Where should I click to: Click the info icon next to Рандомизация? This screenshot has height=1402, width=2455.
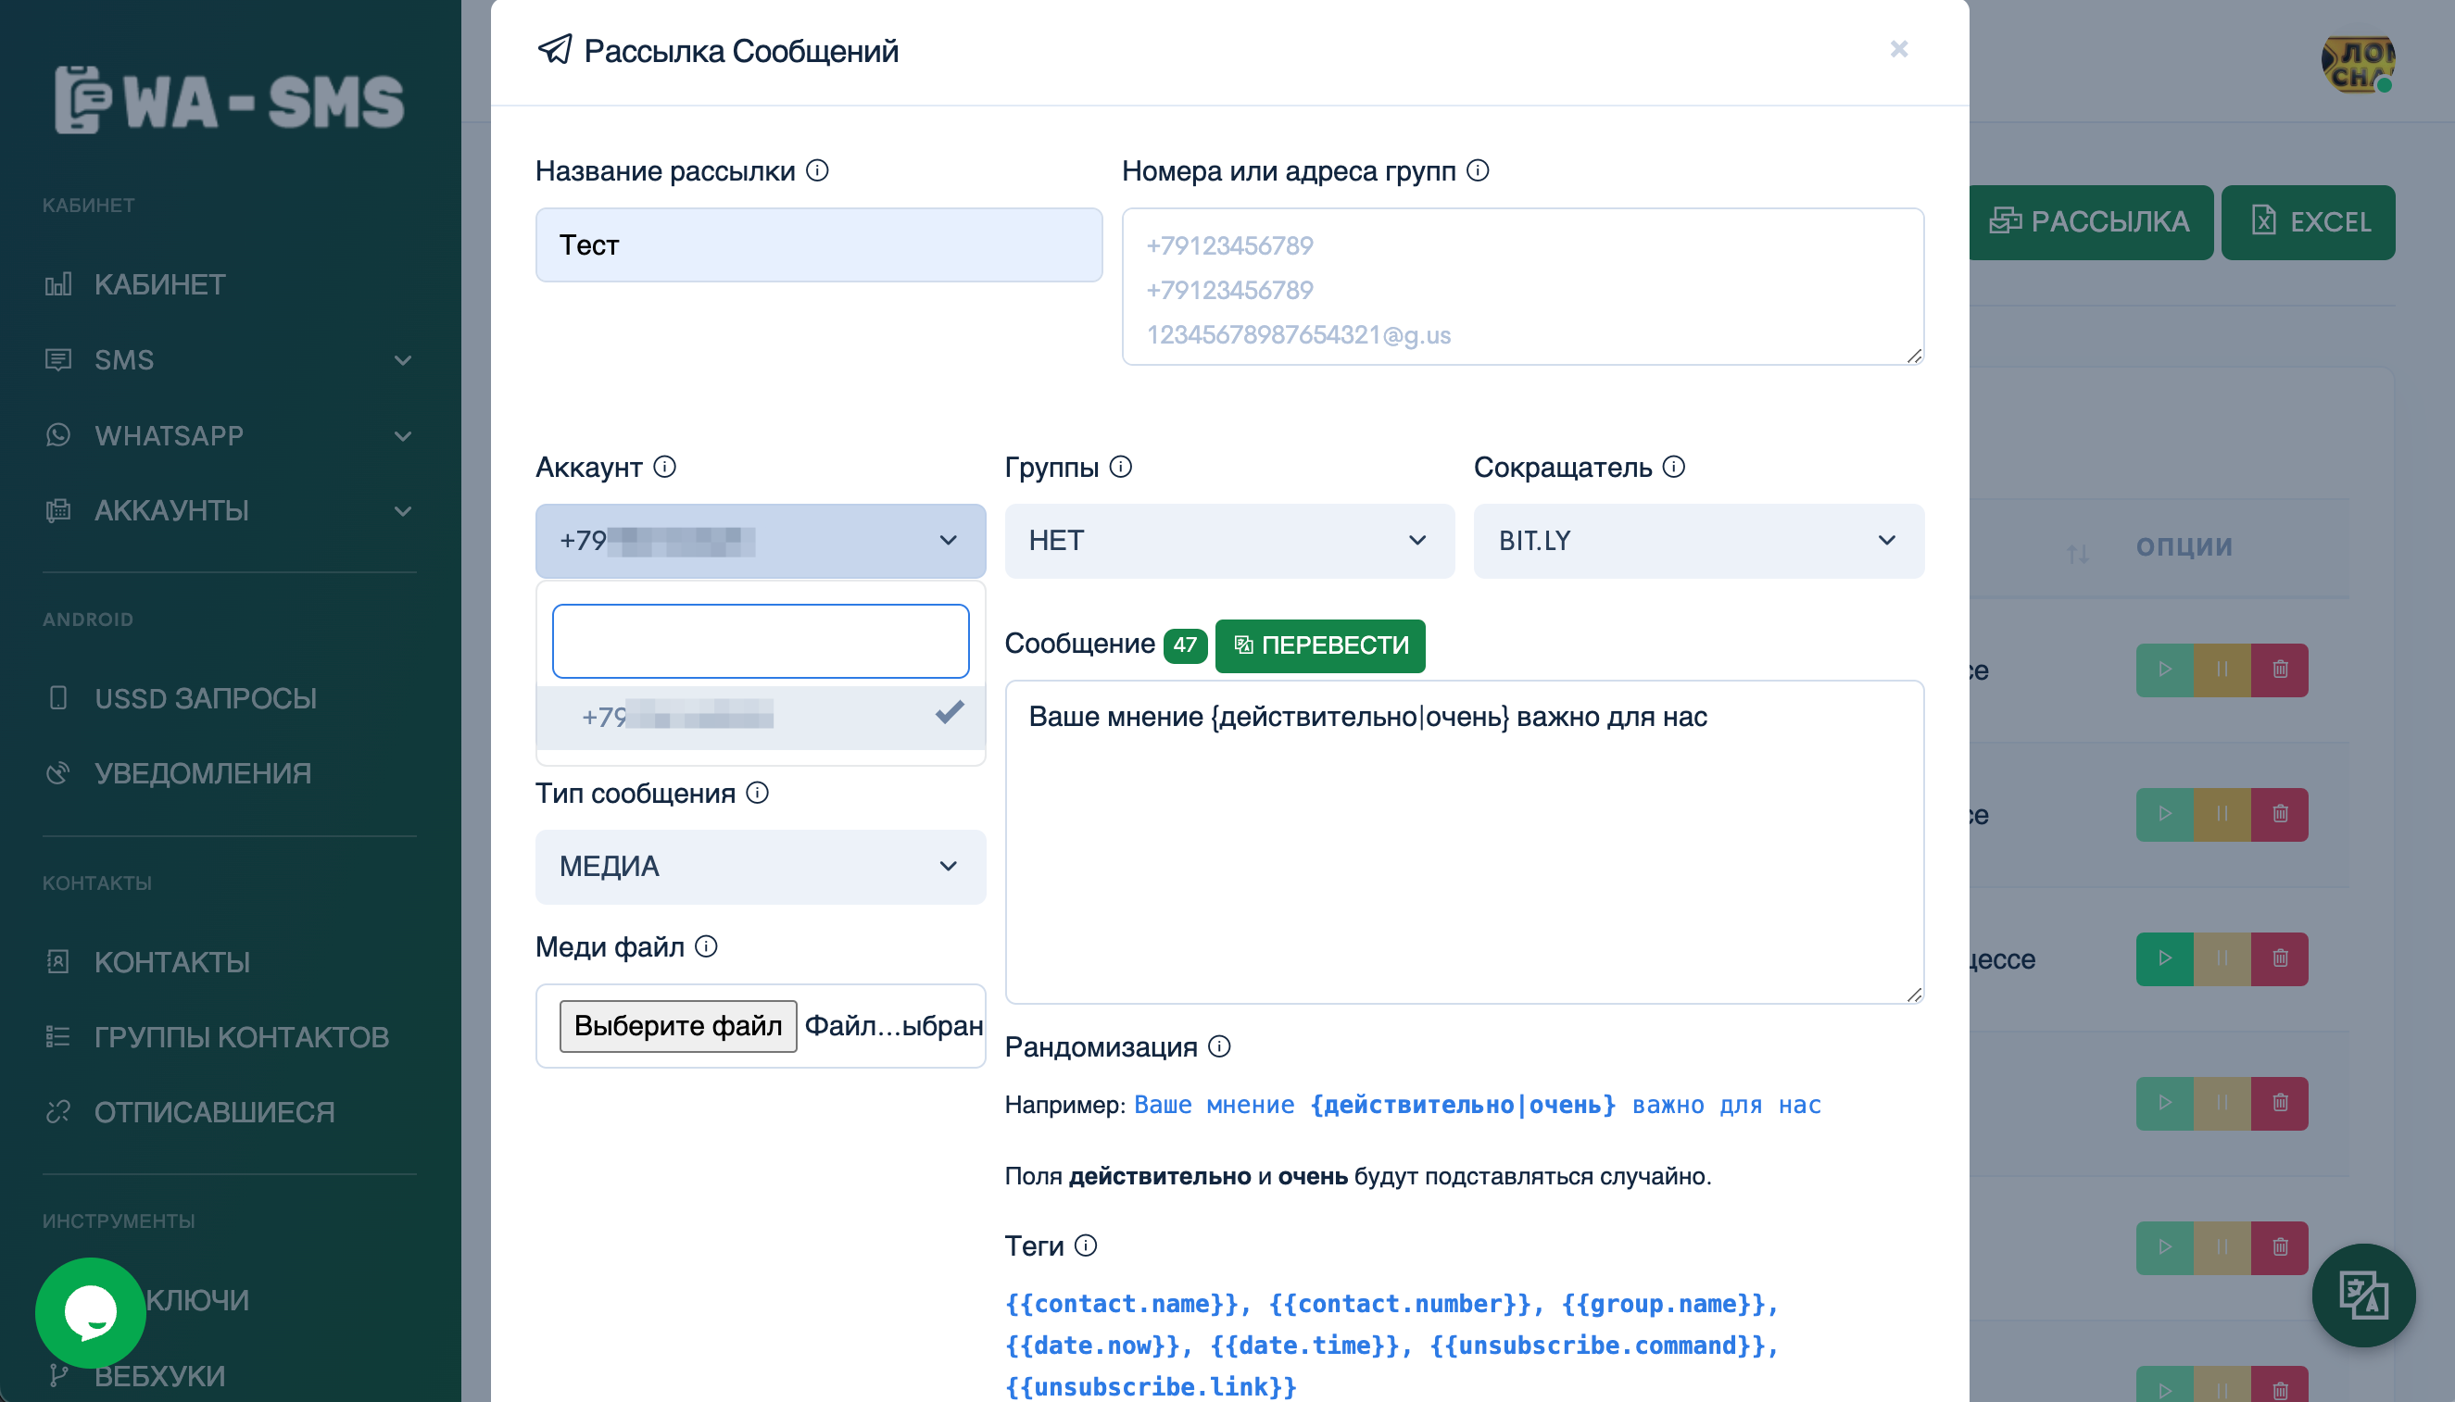click(1219, 1046)
